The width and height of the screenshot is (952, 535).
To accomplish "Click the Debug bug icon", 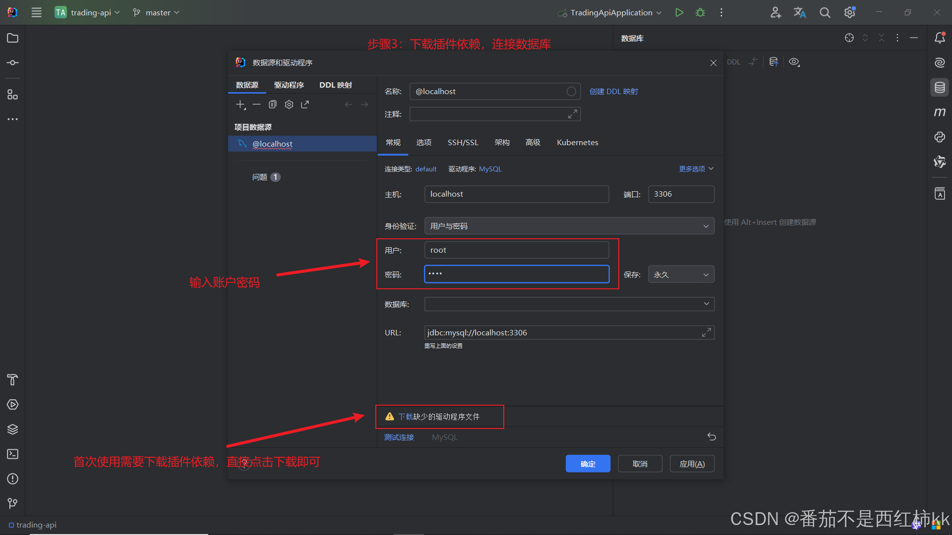I will (700, 12).
